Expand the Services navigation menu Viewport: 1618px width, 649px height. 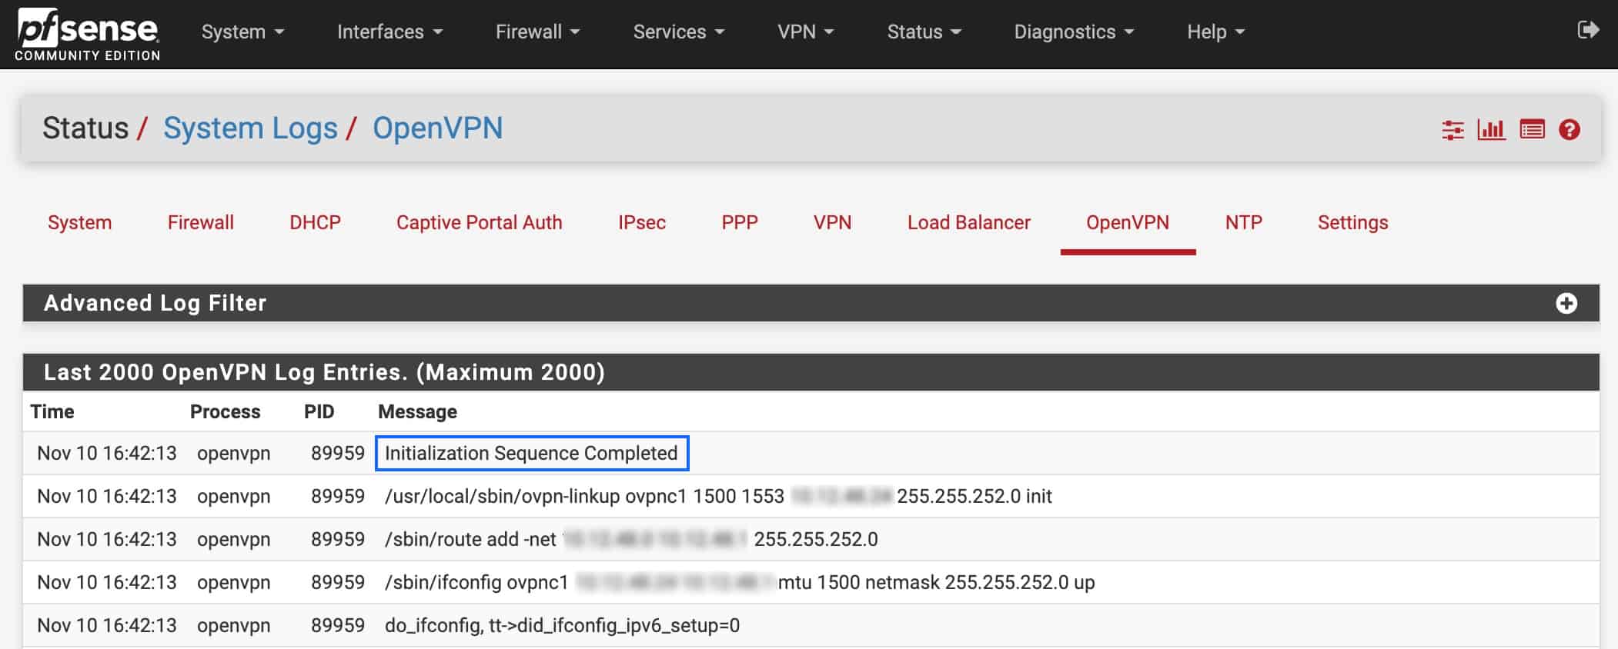pos(678,32)
